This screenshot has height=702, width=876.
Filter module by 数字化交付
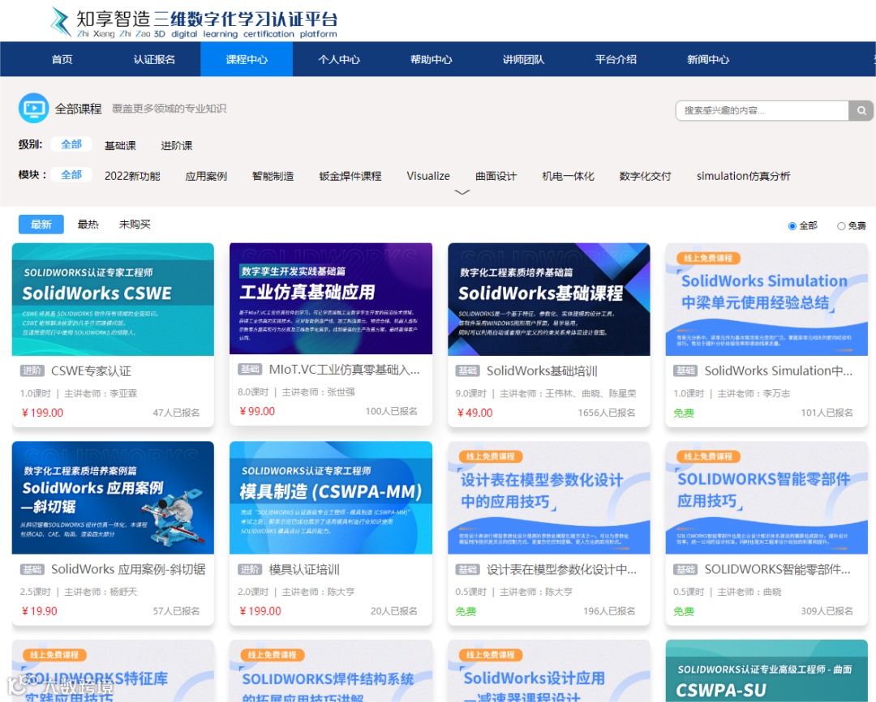point(646,176)
